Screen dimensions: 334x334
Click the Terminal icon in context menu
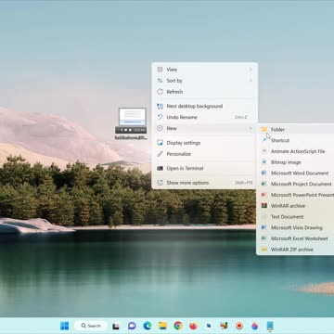coord(160,168)
